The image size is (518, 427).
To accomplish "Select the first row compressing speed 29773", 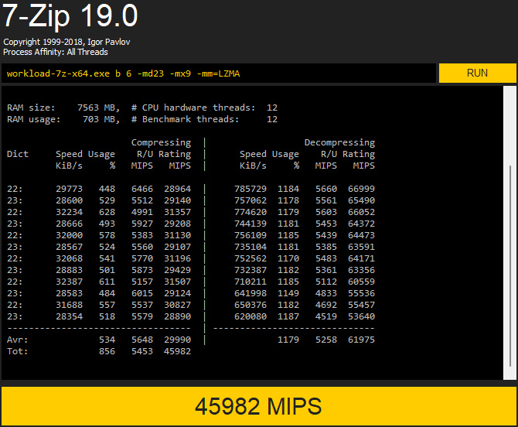I will click(70, 189).
